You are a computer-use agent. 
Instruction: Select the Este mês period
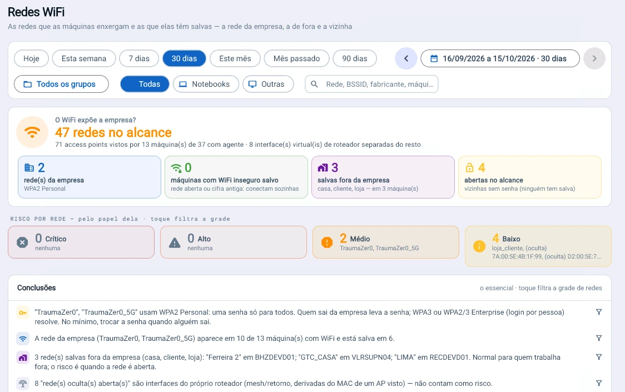(235, 58)
